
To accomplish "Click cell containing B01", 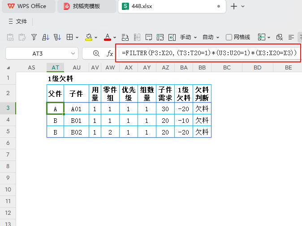I will (76, 121).
